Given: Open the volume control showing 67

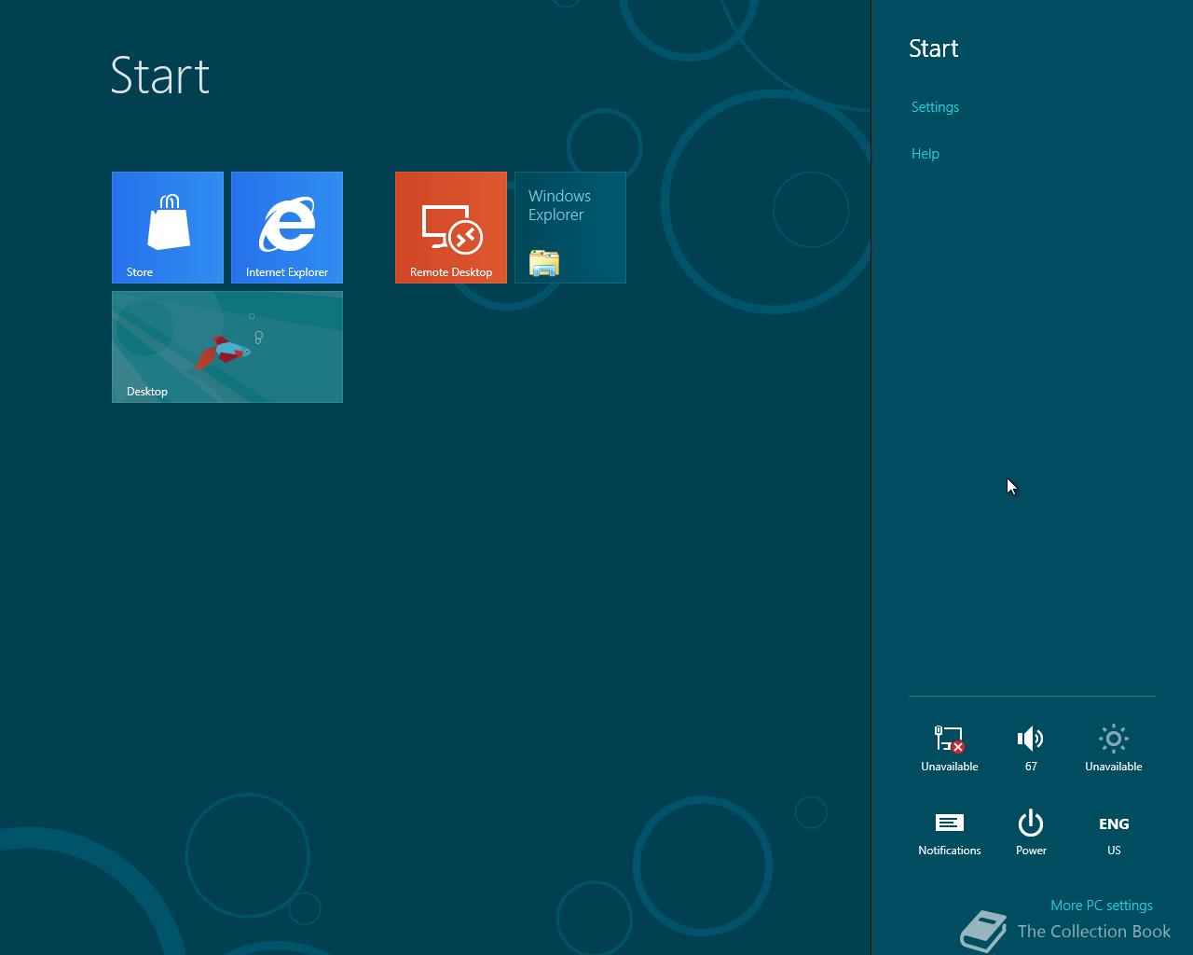Looking at the screenshot, I should tap(1031, 749).
